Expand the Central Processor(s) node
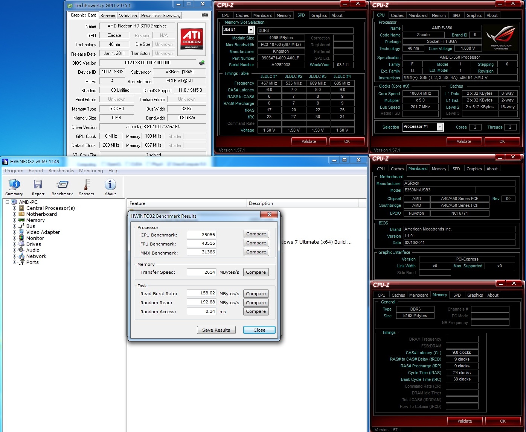This screenshot has height=432, width=526. click(15, 208)
